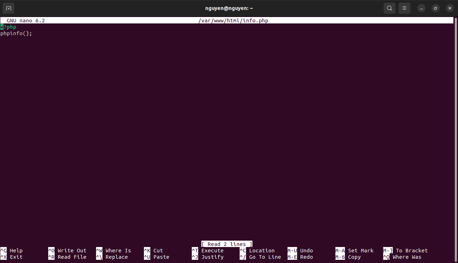
Task: Click the M-U Undo shortcut
Action: 300,251
